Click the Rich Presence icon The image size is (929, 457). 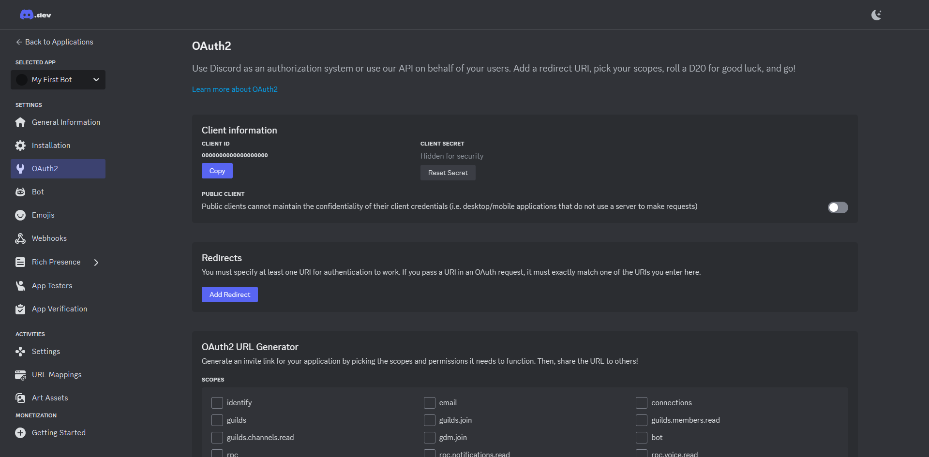point(20,262)
